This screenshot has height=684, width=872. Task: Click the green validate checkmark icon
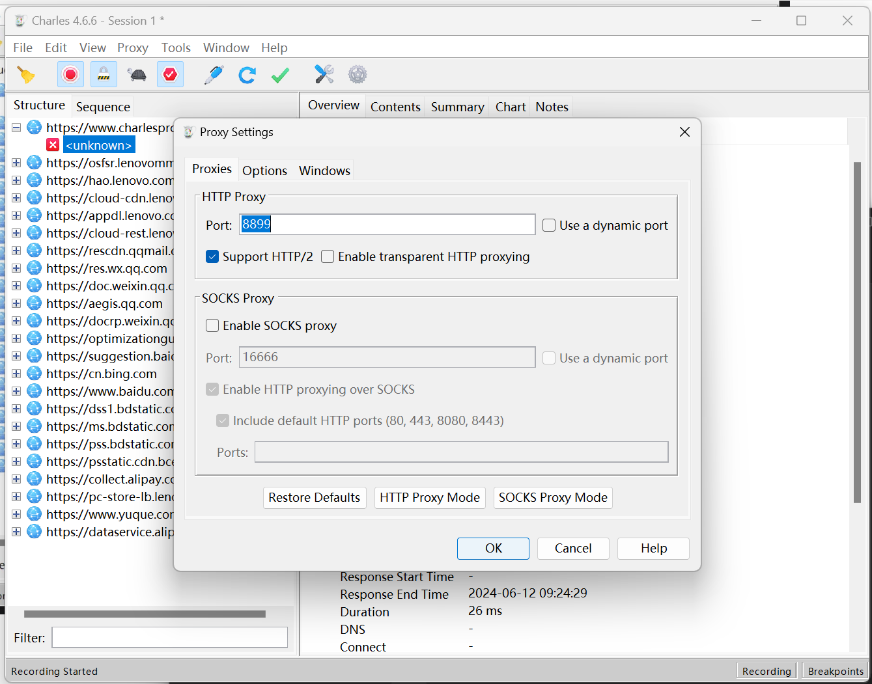click(281, 75)
